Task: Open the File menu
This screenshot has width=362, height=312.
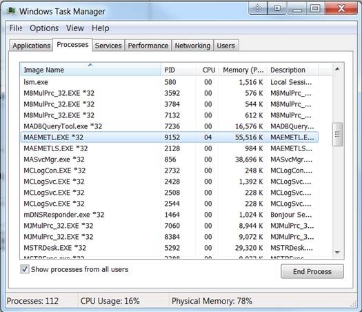Action: click(x=16, y=28)
